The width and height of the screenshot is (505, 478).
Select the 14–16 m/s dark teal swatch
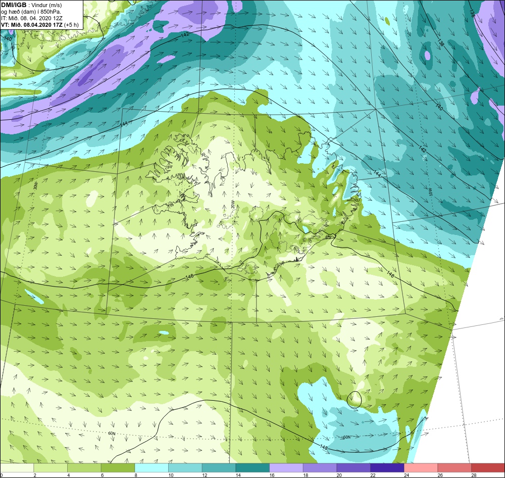click(252, 468)
